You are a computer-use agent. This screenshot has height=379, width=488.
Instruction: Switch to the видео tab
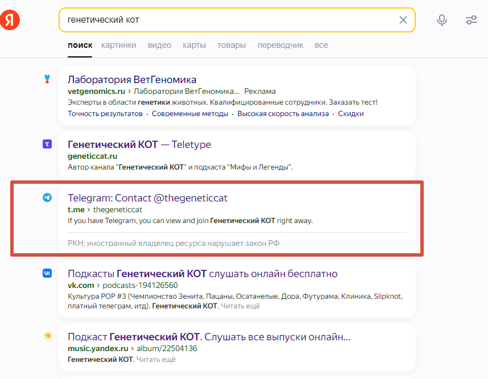(159, 45)
